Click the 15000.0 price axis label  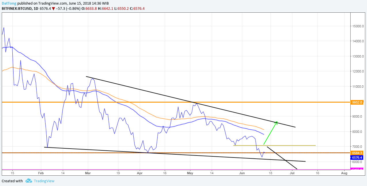point(358,26)
